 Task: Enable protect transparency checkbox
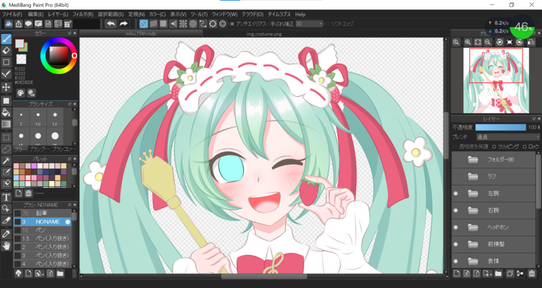click(x=455, y=146)
